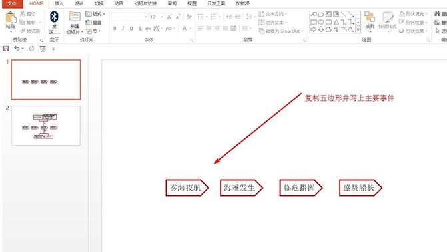
Task: Toggle center text alignment
Action: click(209, 28)
